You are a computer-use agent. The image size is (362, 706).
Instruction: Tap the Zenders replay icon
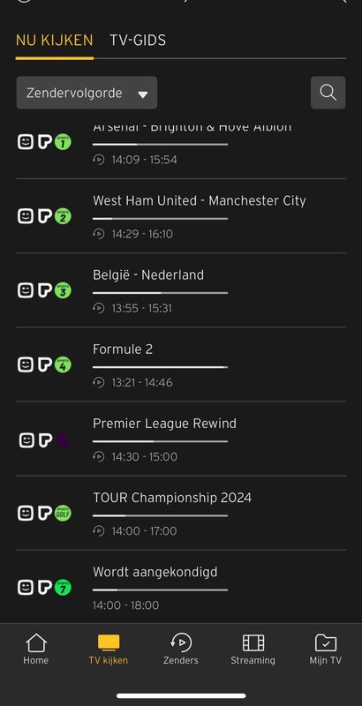click(180, 642)
